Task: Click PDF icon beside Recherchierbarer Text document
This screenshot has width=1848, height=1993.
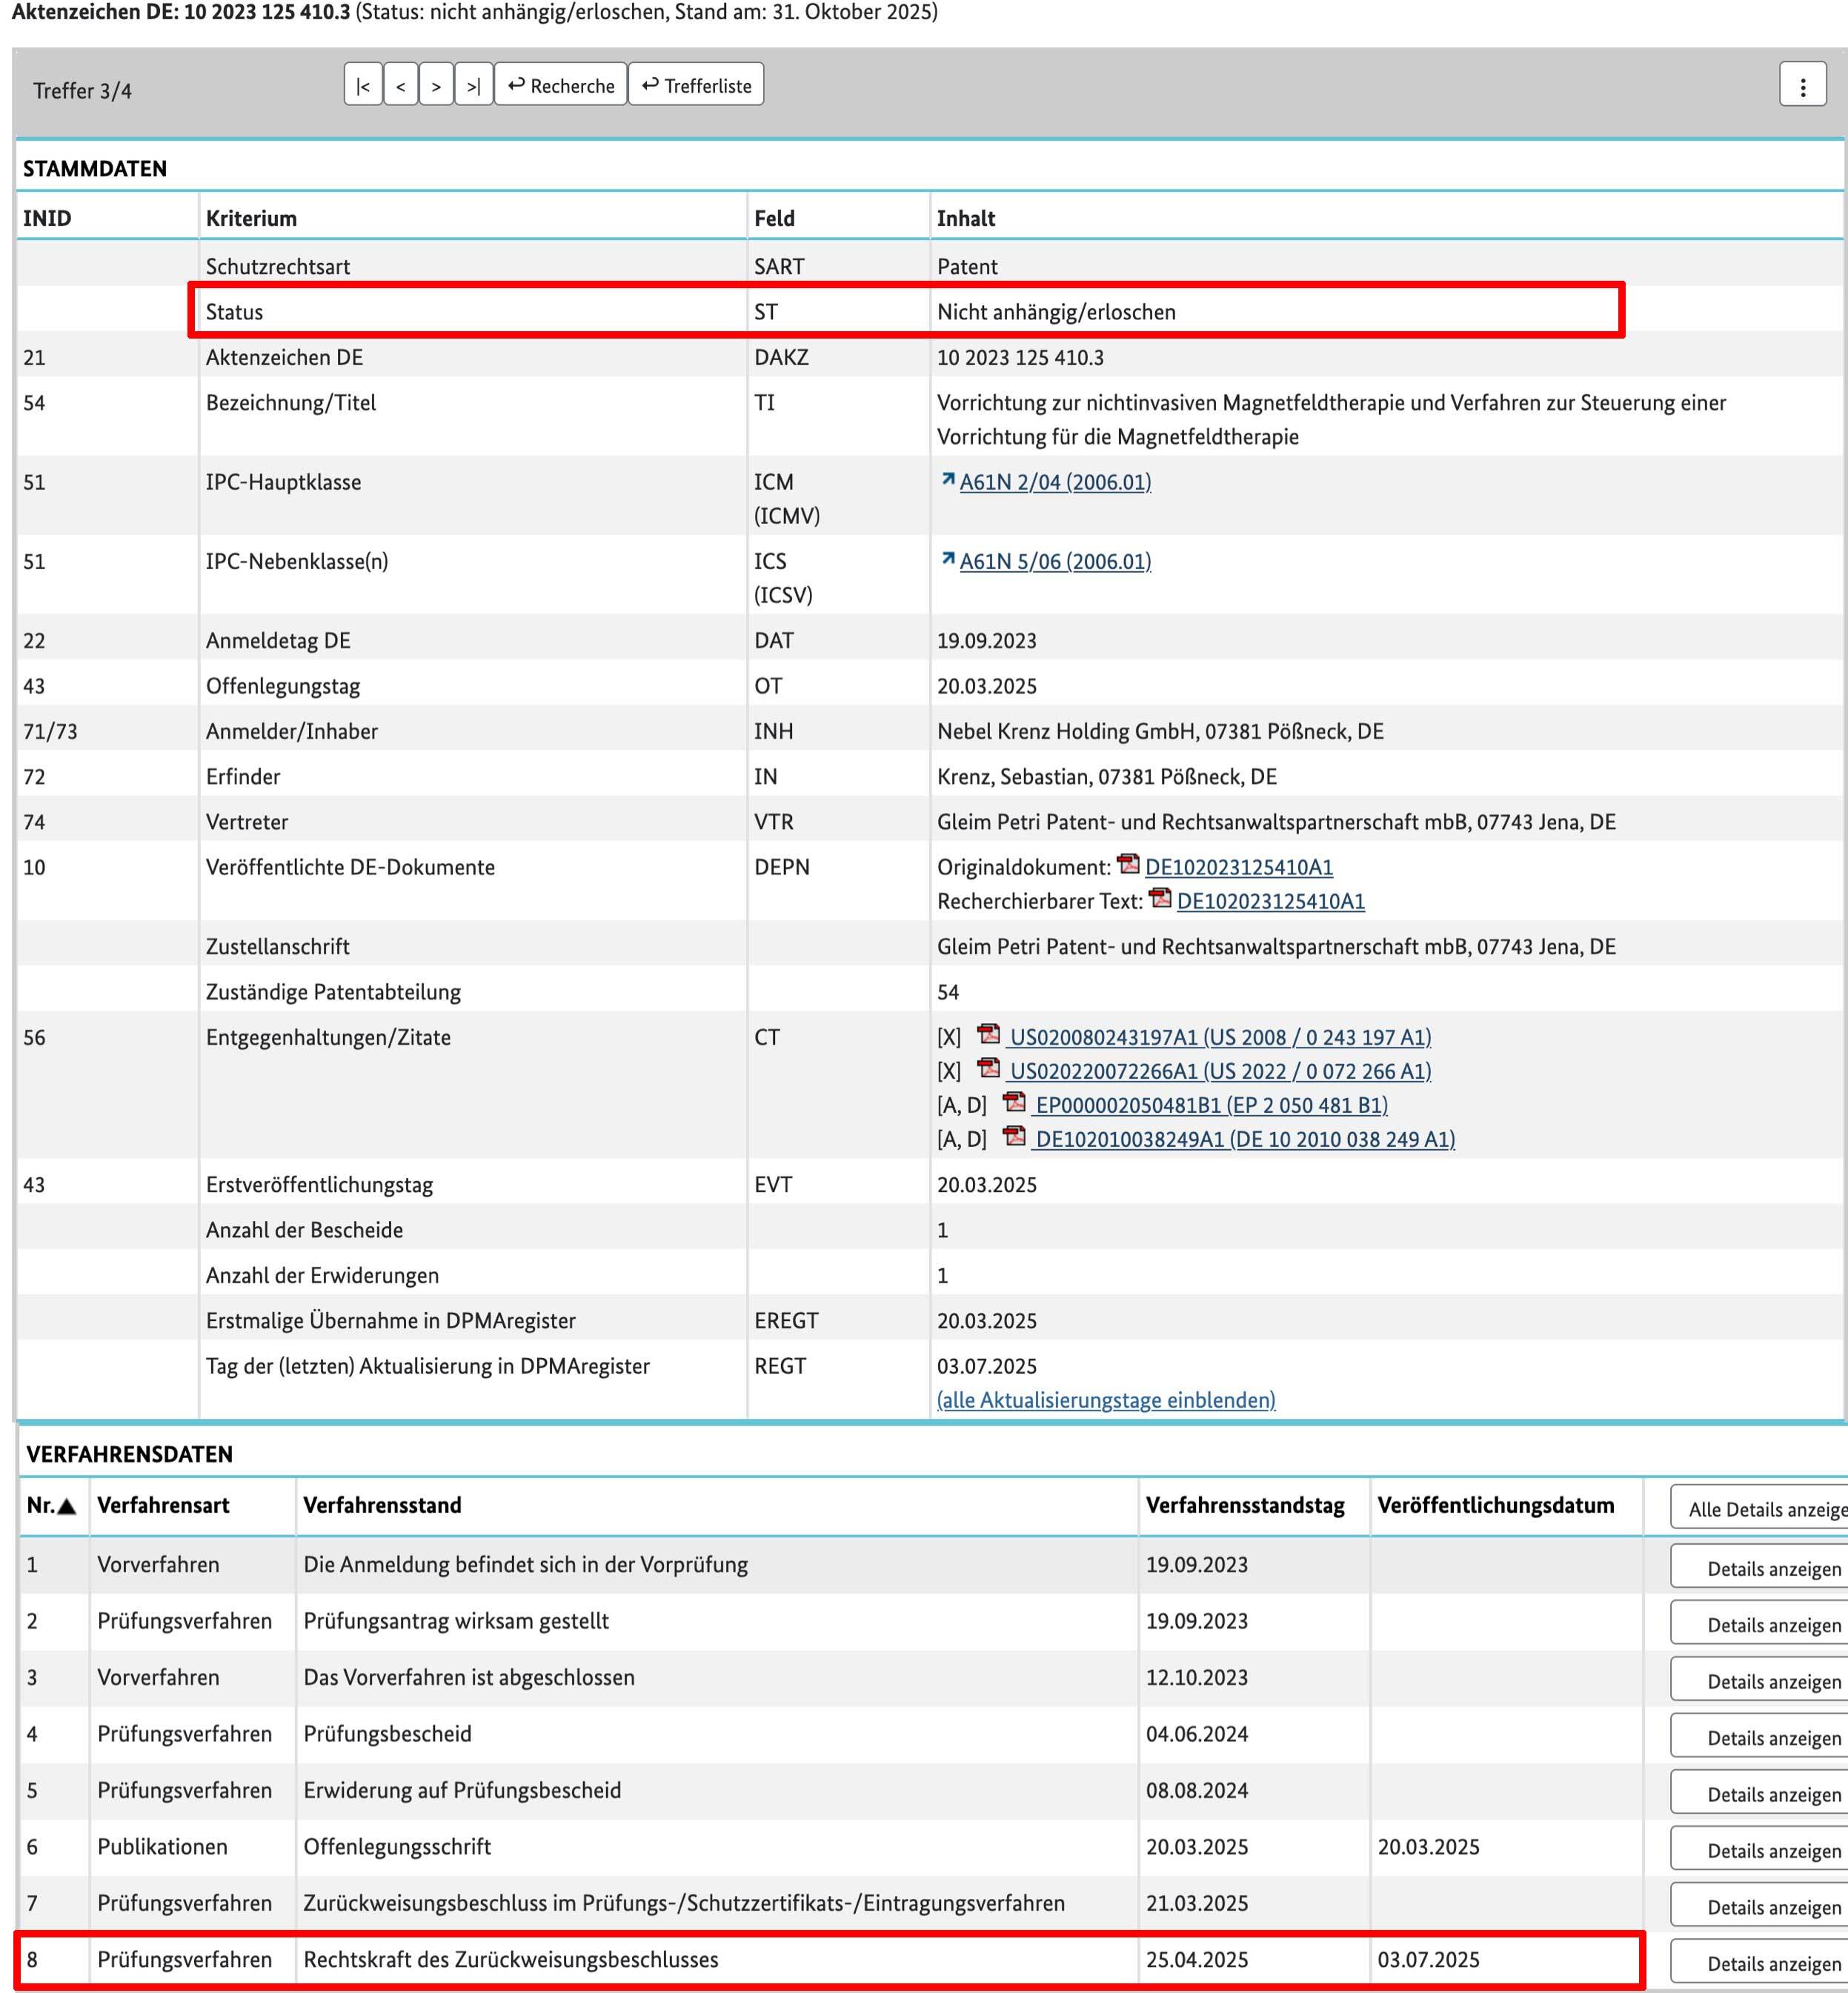Action: (x=1160, y=898)
